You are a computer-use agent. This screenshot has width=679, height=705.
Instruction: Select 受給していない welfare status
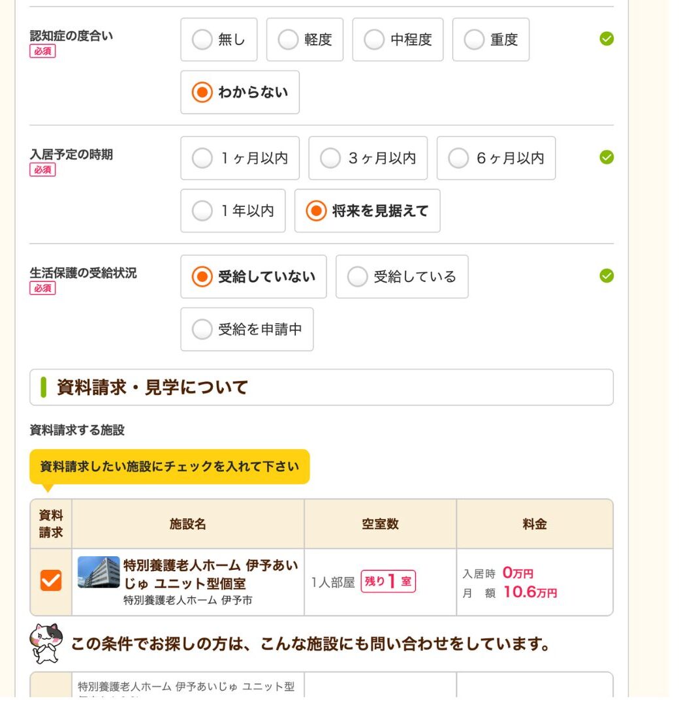(253, 277)
